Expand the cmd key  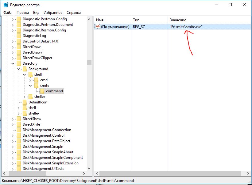click(x=30, y=80)
